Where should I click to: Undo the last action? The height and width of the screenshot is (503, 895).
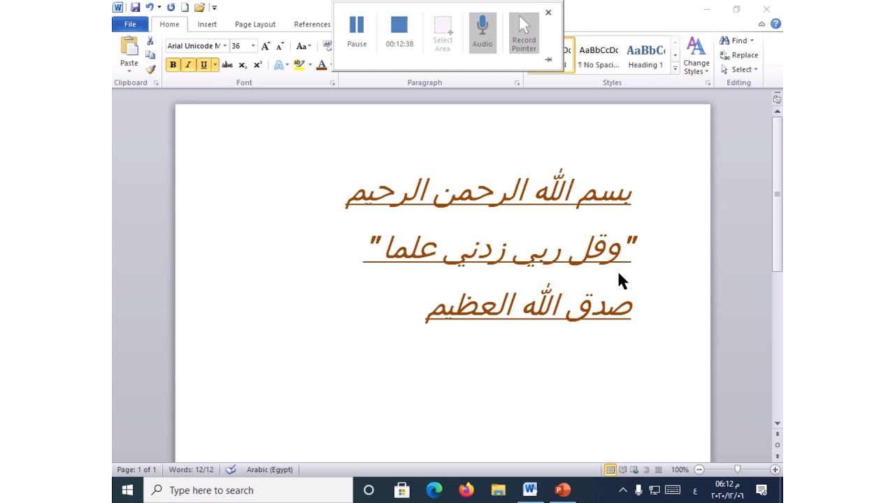click(x=149, y=8)
